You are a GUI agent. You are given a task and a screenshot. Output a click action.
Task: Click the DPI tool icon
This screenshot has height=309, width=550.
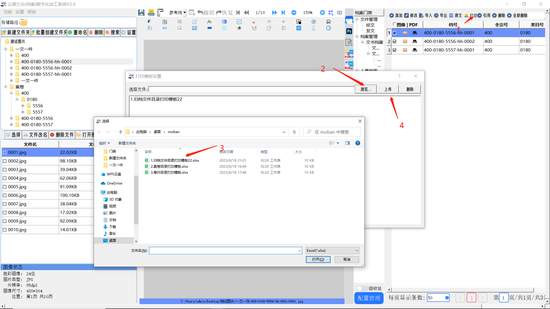(x=328, y=22)
